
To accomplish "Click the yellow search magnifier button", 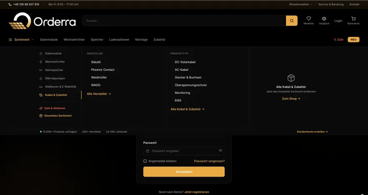I will (x=291, y=21).
